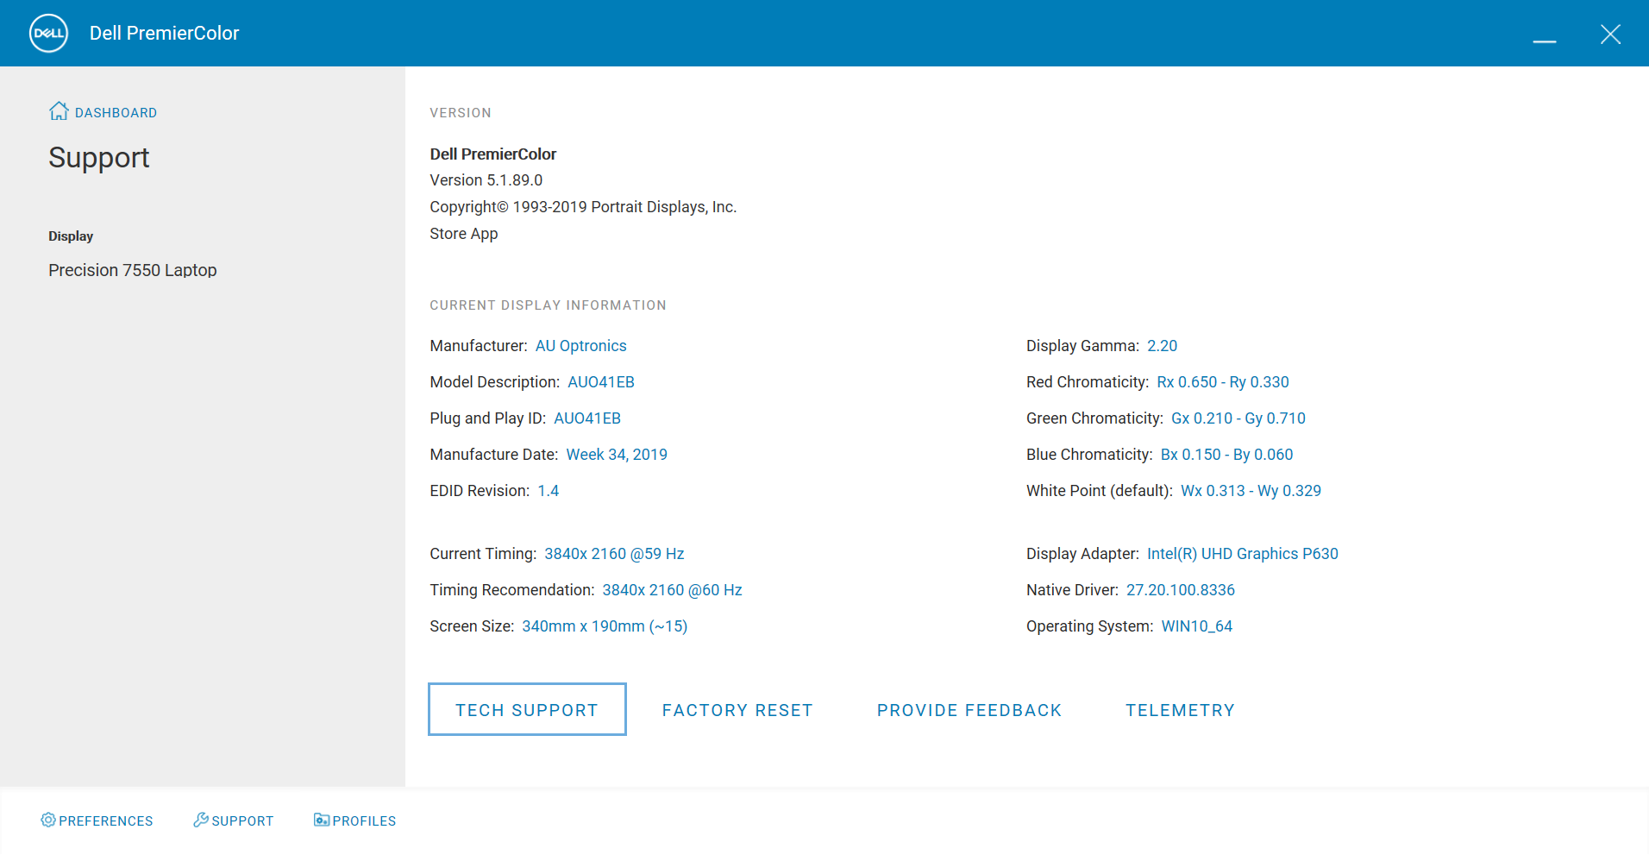Click the current timing 3840x2160 @59 Hz
1649x855 pixels.
click(614, 554)
